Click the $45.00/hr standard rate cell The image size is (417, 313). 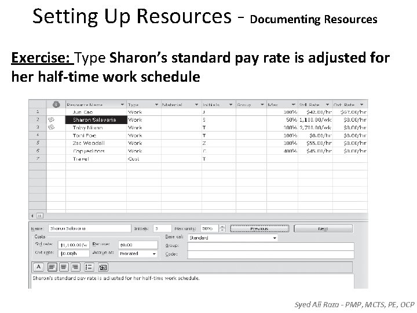315,151
